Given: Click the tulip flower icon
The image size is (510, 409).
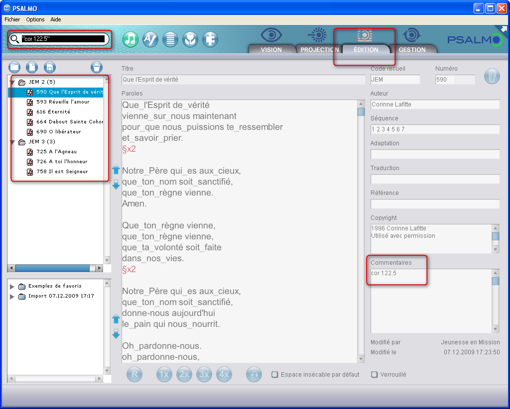Looking at the screenshot, I should pyautogui.click(x=190, y=39).
